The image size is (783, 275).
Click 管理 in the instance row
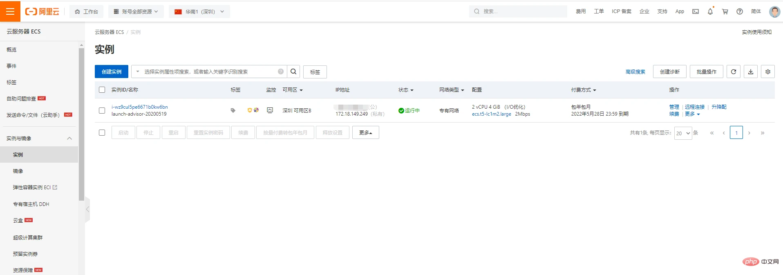pyautogui.click(x=674, y=107)
